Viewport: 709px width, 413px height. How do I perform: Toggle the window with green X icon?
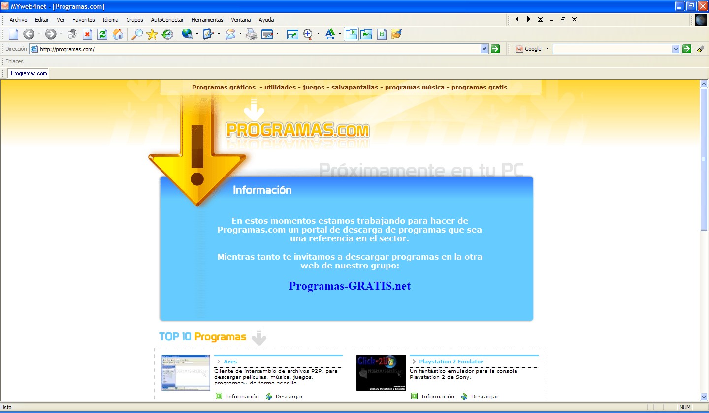click(x=351, y=34)
